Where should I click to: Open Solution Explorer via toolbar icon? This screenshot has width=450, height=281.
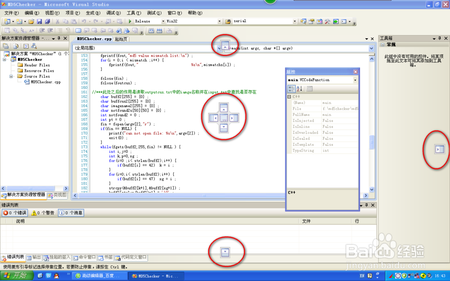point(303,21)
